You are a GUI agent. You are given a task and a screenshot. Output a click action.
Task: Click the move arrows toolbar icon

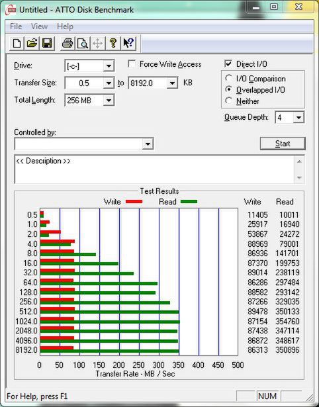(x=97, y=43)
